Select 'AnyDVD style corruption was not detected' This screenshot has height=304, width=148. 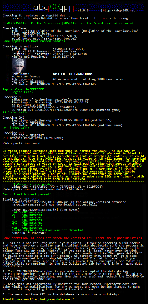point(47,230)
